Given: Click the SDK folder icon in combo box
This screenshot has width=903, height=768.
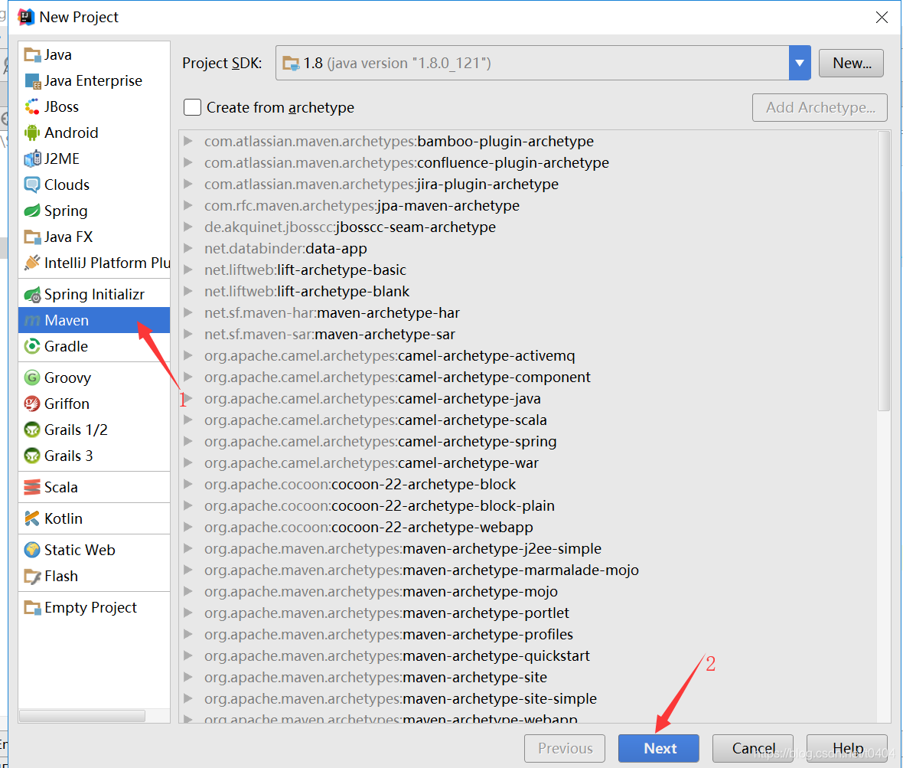Looking at the screenshot, I should click(291, 64).
